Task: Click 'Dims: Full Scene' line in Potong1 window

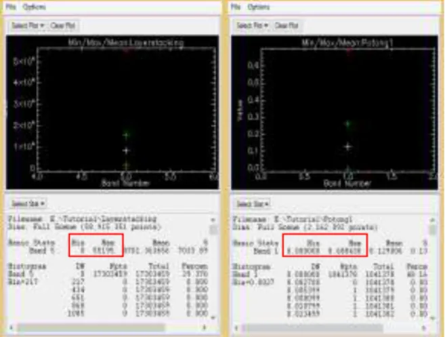Action: pyautogui.click(x=305, y=227)
